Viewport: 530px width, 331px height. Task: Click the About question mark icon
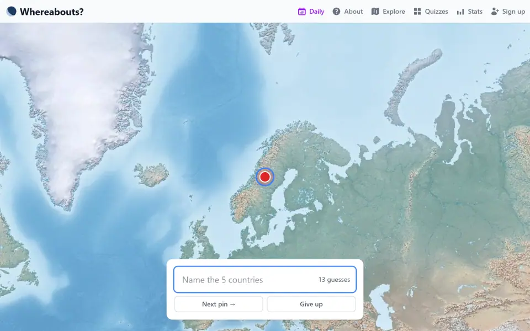[x=336, y=12]
